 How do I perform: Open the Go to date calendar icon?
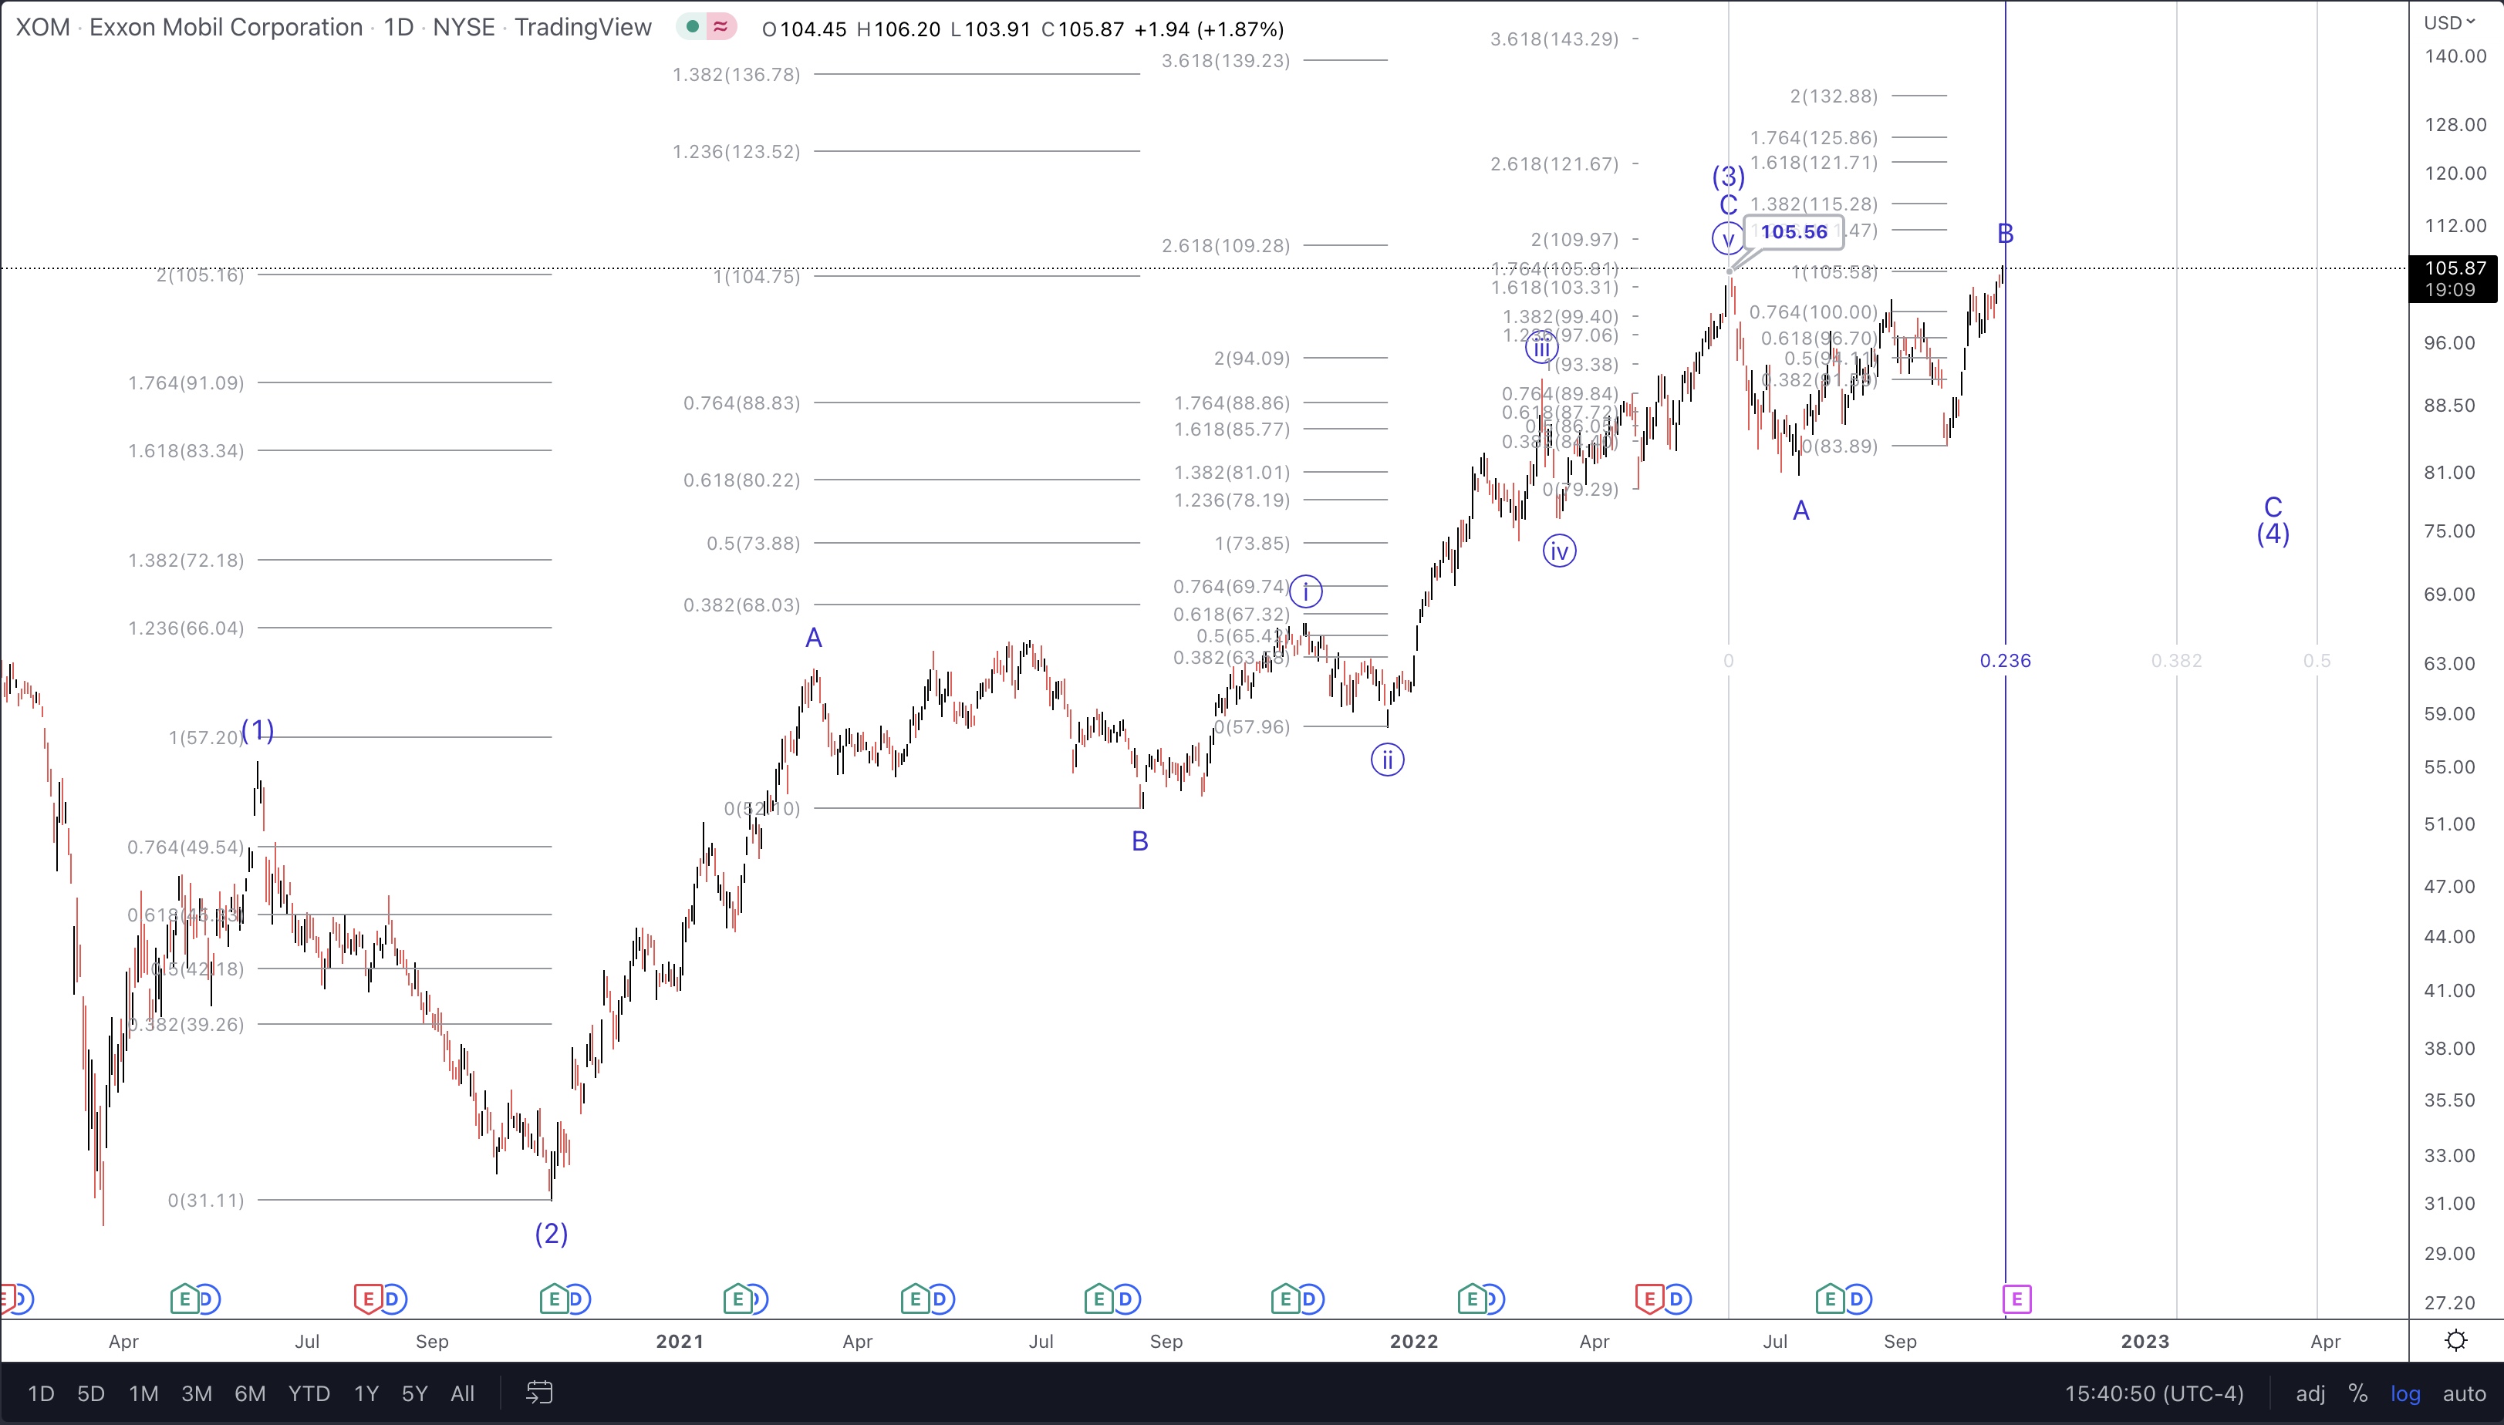click(539, 1393)
